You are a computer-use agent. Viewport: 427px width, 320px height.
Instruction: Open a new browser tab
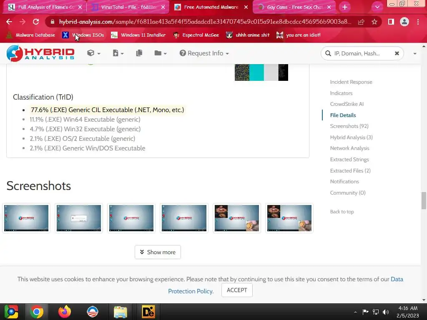[x=345, y=7]
